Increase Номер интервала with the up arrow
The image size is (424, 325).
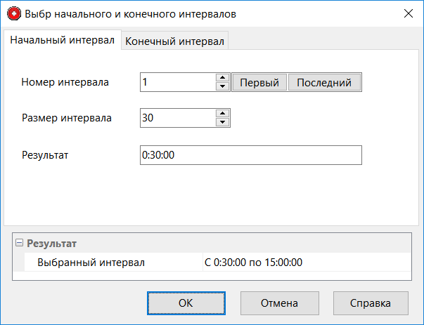pyautogui.click(x=223, y=78)
